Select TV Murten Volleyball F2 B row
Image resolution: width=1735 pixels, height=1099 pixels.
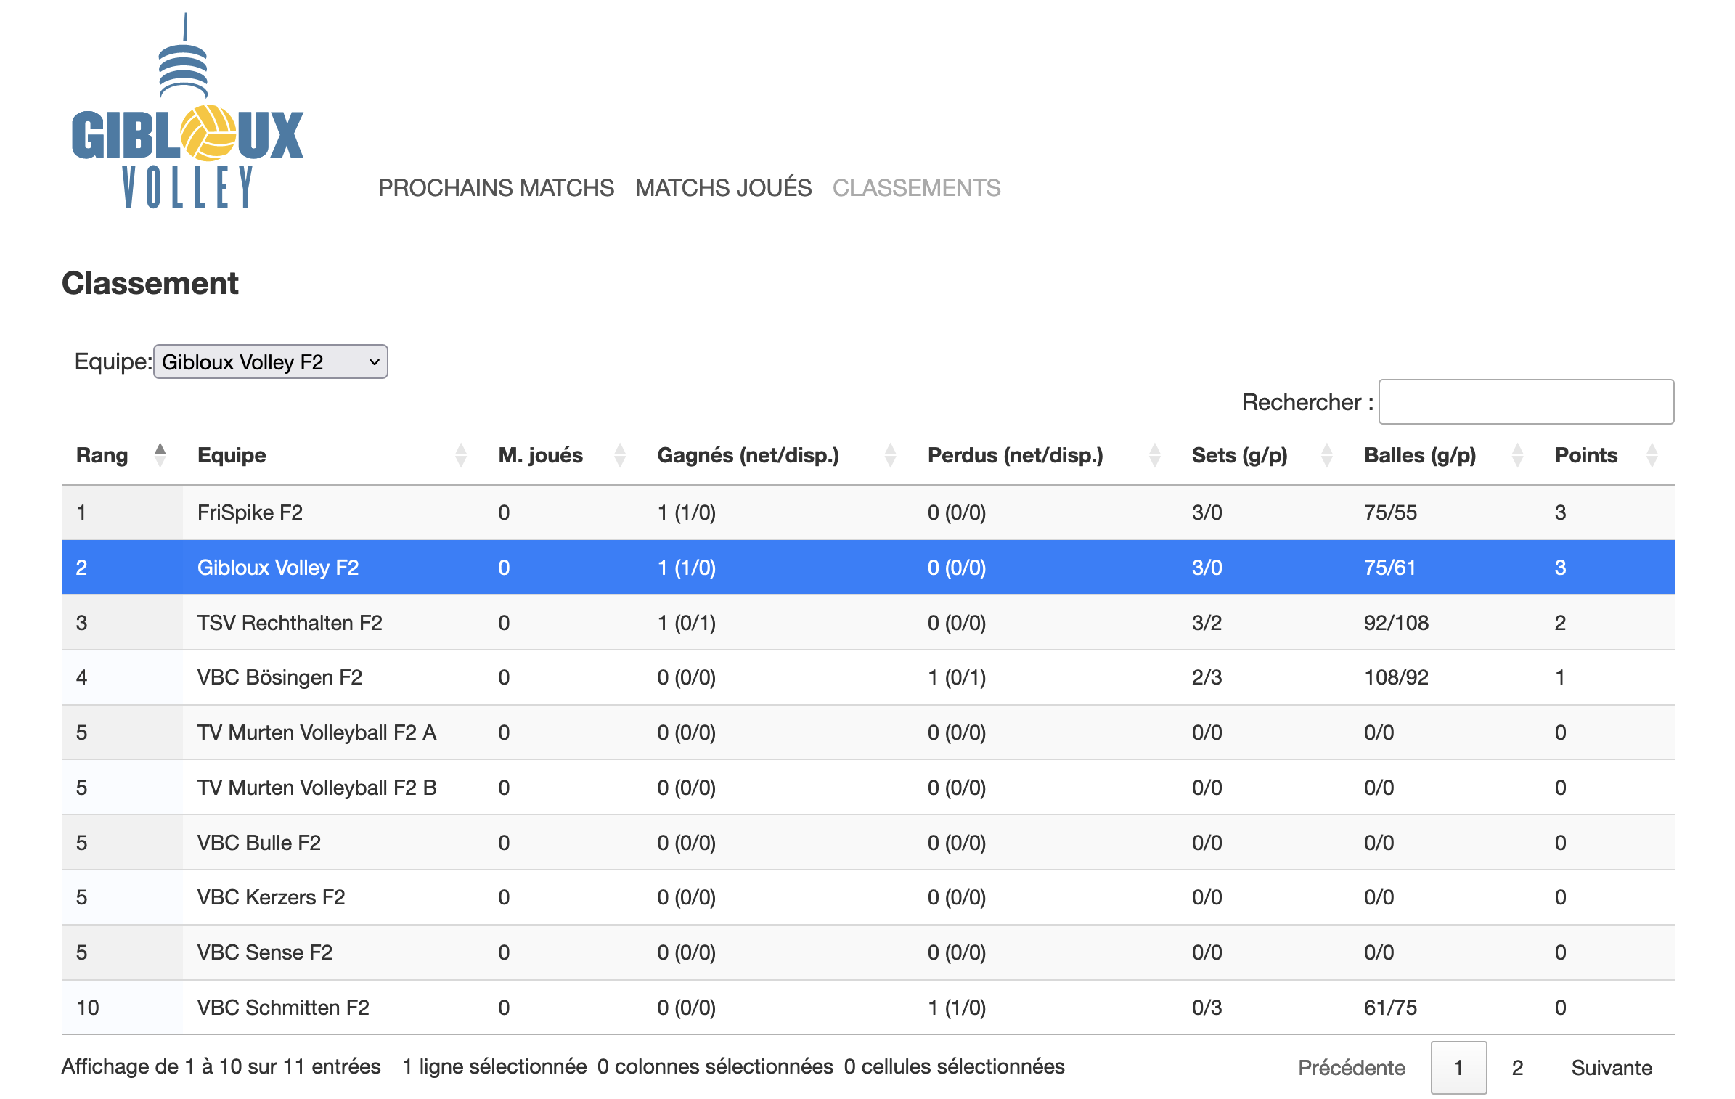868,788
